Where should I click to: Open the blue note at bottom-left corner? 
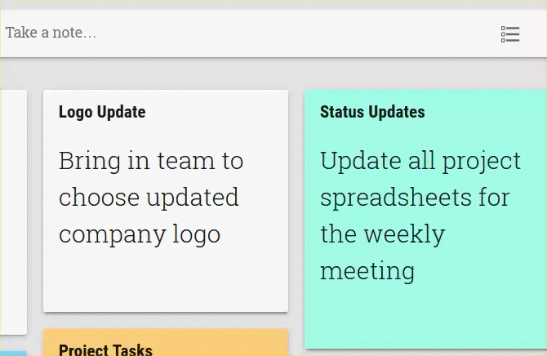coord(11,353)
